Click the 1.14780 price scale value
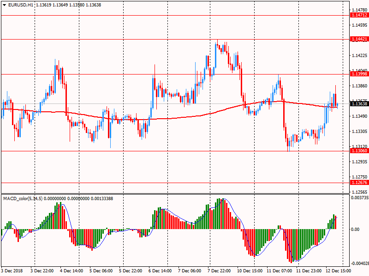Screen dimensions: 369x276 359,10
